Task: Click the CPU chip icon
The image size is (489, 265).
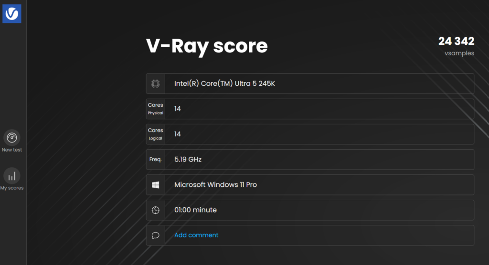Action: coord(155,84)
